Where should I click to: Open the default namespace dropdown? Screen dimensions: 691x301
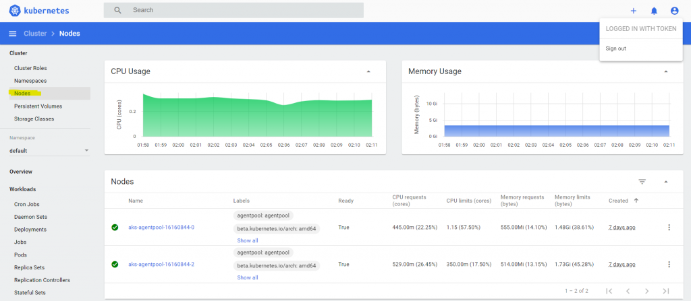tap(49, 151)
